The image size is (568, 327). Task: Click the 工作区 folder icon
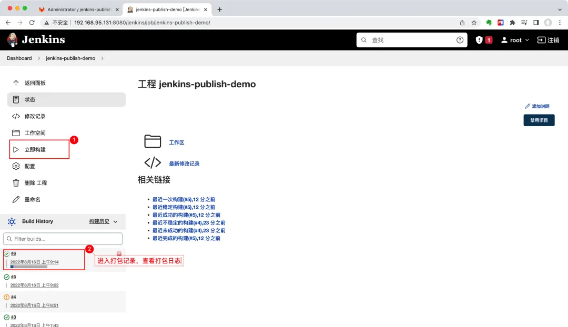pyautogui.click(x=153, y=141)
